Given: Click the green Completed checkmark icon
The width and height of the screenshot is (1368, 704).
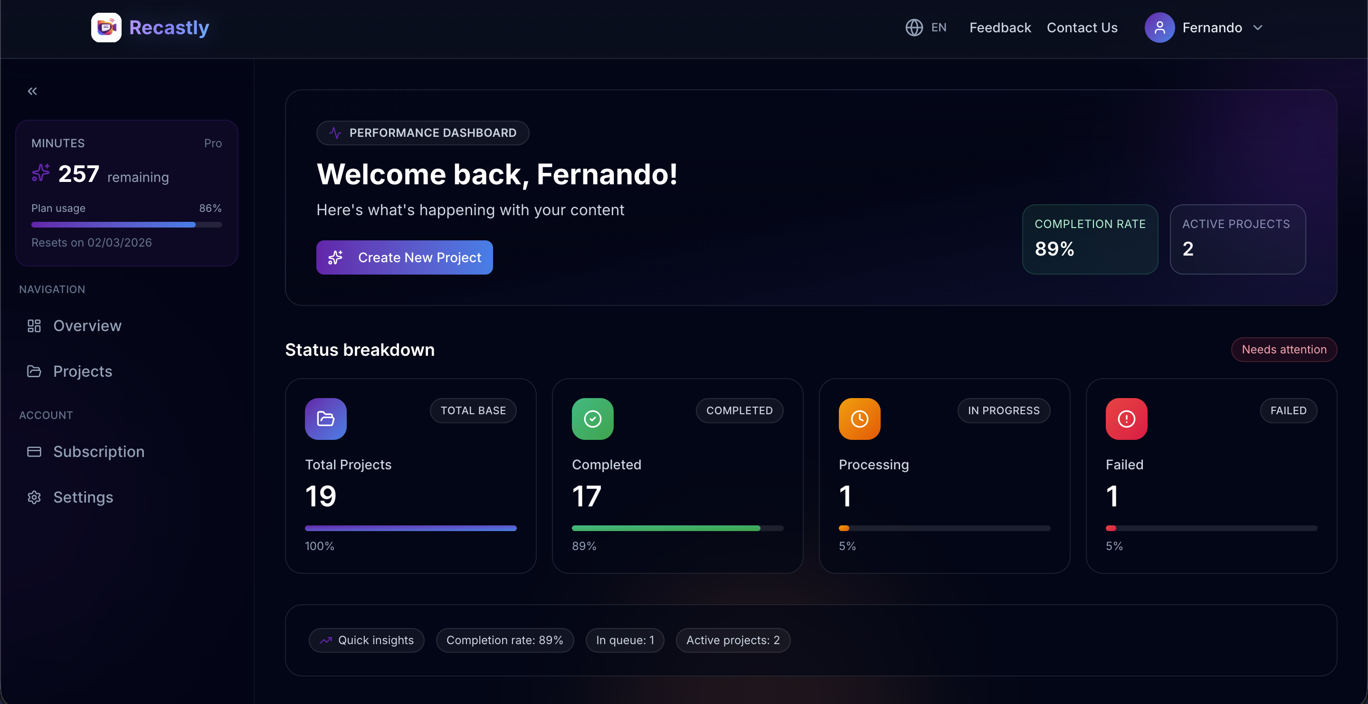Looking at the screenshot, I should click(x=593, y=419).
